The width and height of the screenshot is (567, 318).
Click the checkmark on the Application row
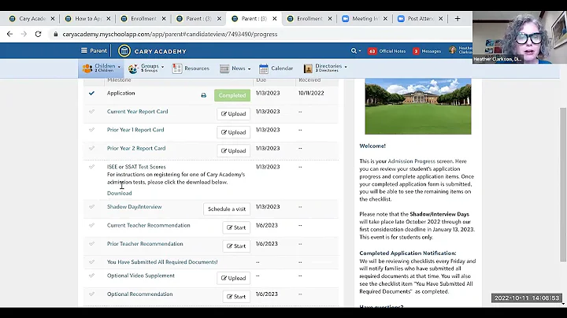[x=91, y=93]
